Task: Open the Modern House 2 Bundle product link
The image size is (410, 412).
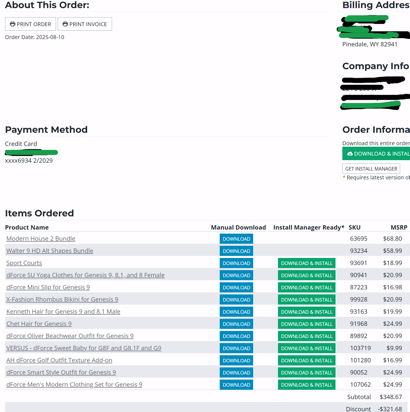Action: 41,239
